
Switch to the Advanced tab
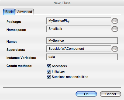pos(25,12)
